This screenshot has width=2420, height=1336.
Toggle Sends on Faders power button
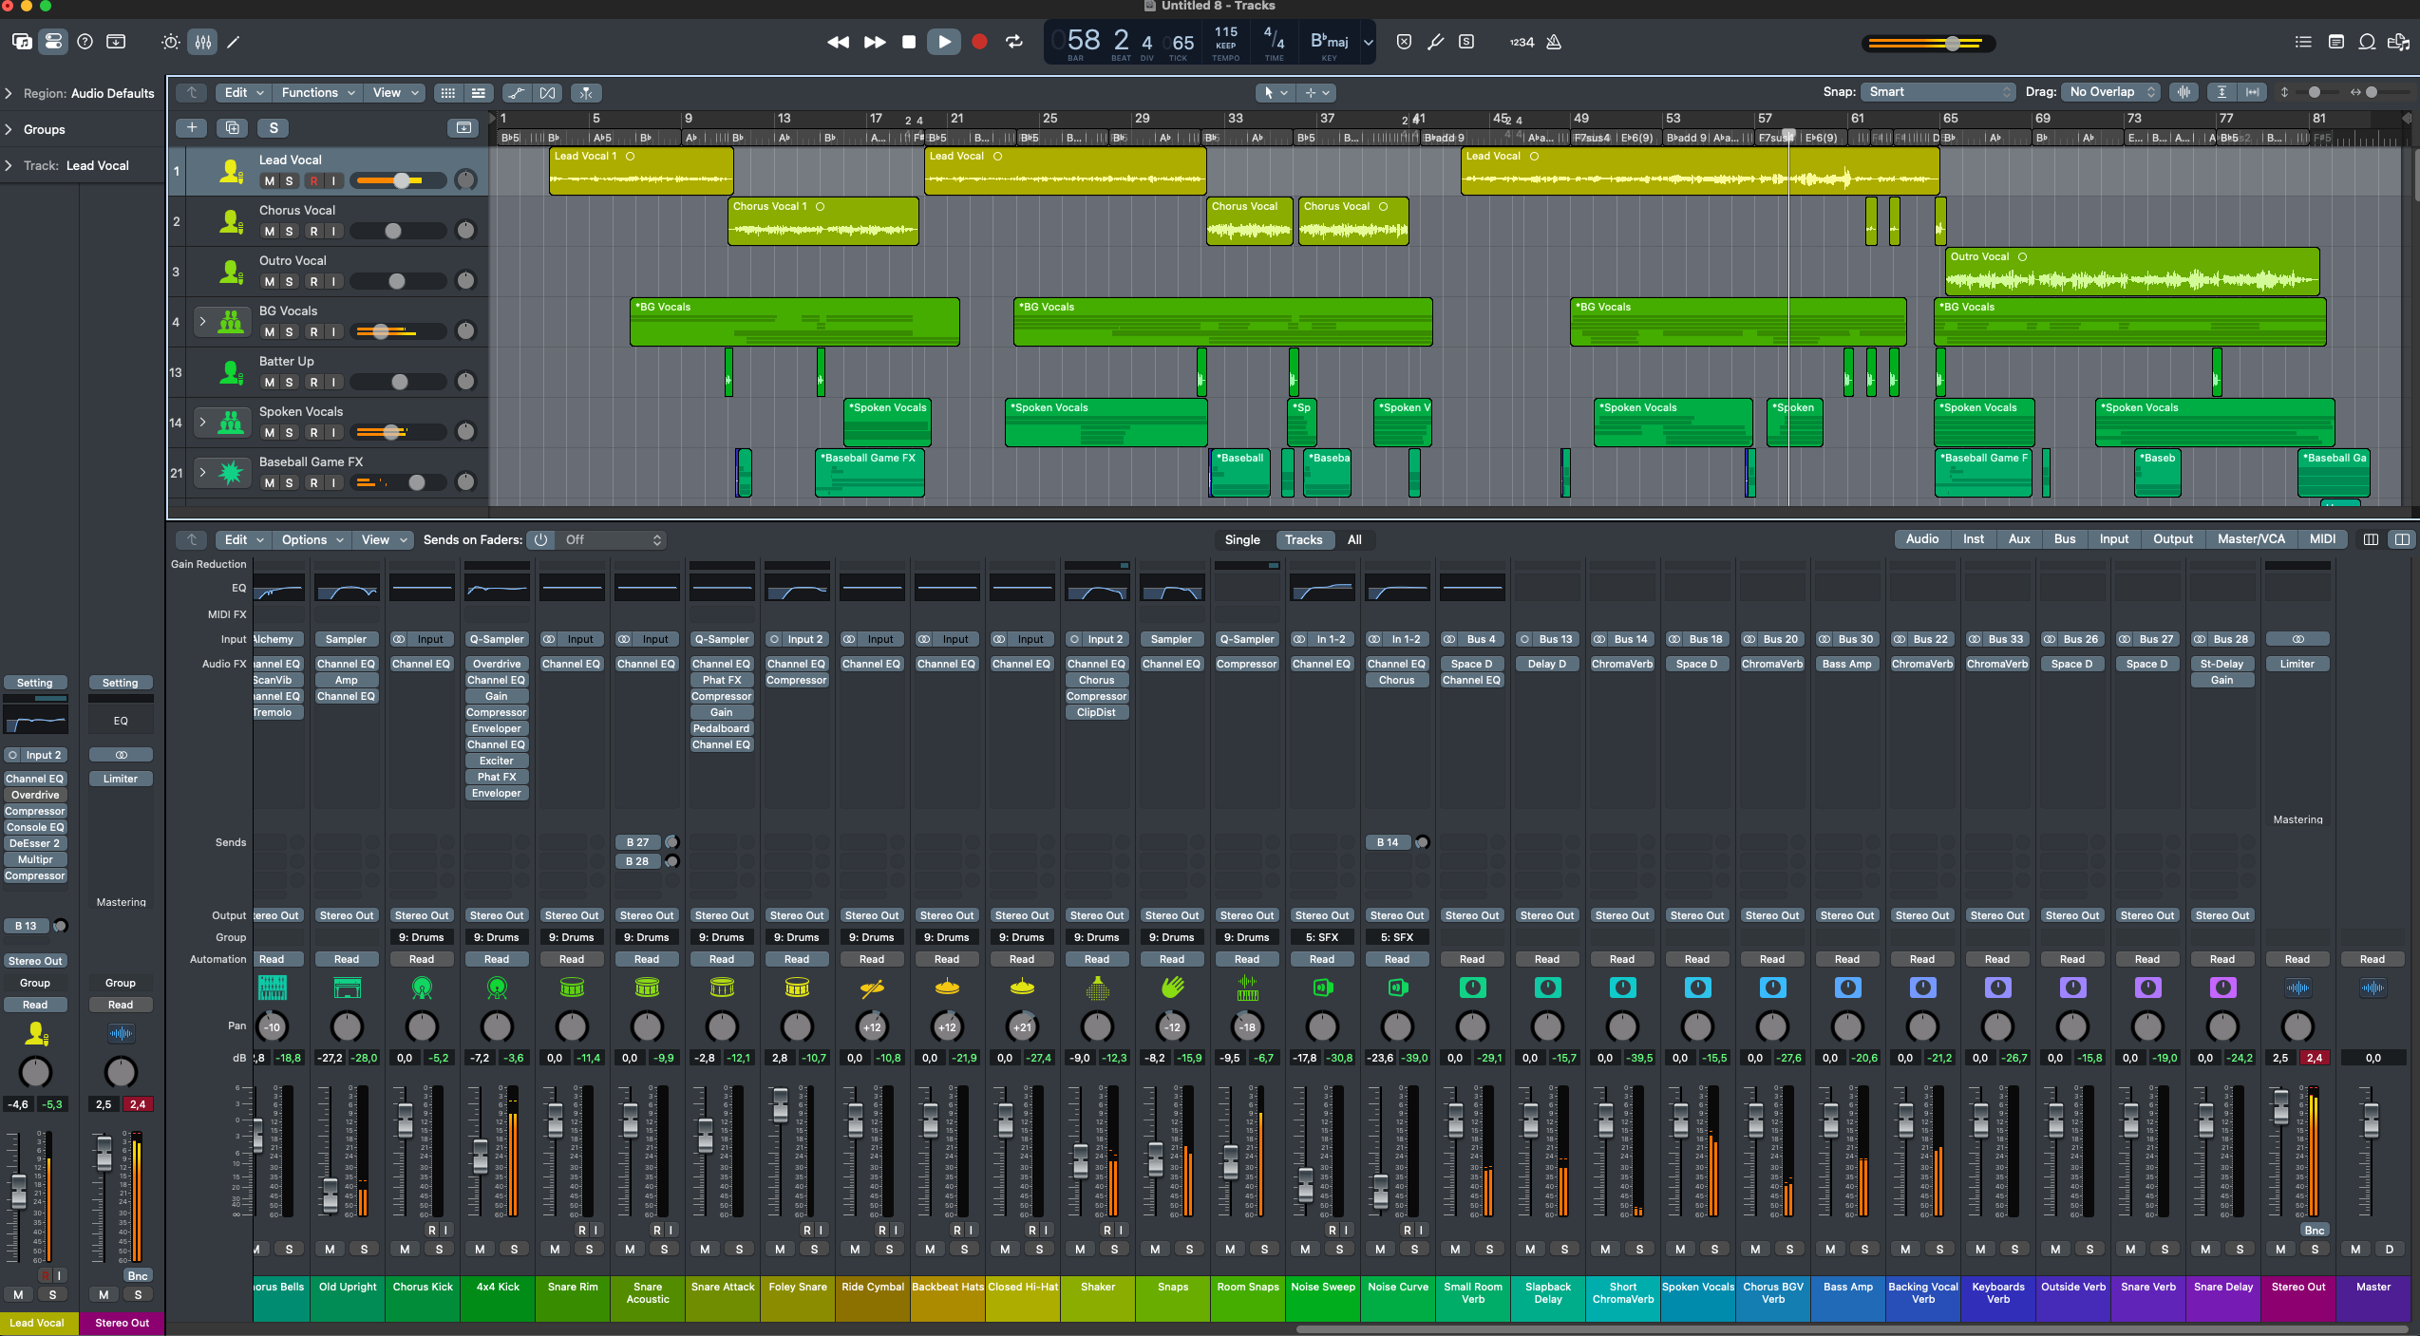point(540,539)
